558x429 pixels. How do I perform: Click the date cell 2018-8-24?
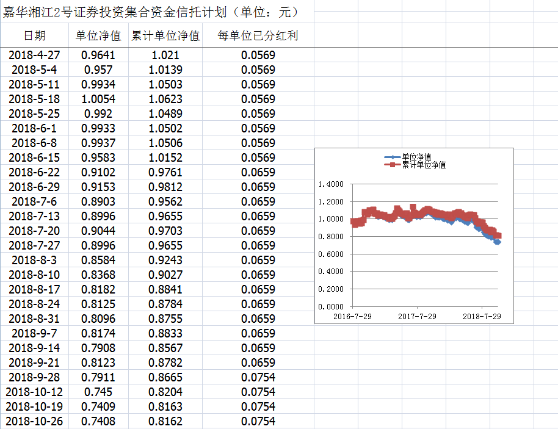point(35,303)
